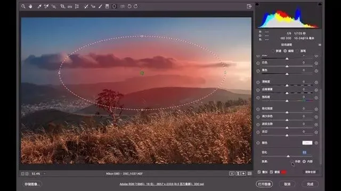Screen dimensions: 341x191
Task: Open preview preferences icon at bottom right
Action: point(250,173)
